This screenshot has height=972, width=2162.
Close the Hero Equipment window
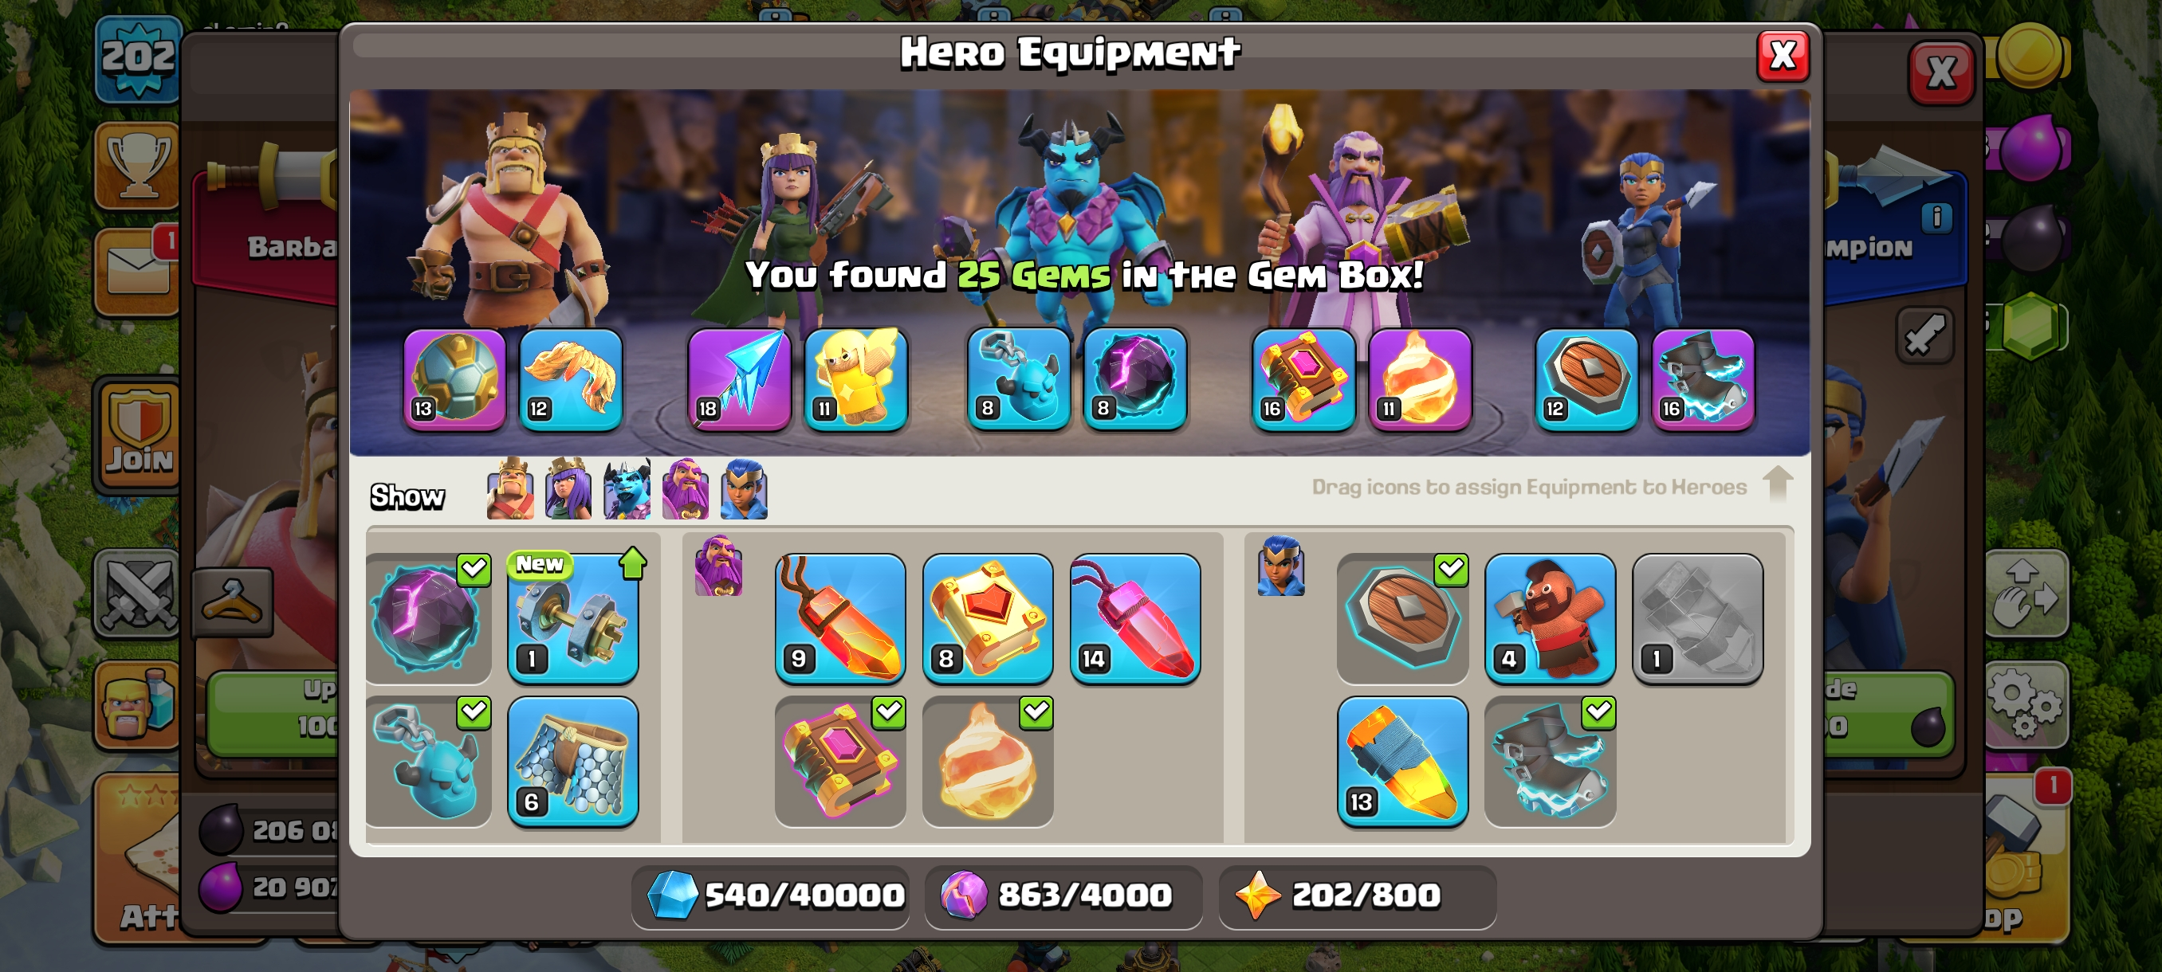pyautogui.click(x=1783, y=57)
